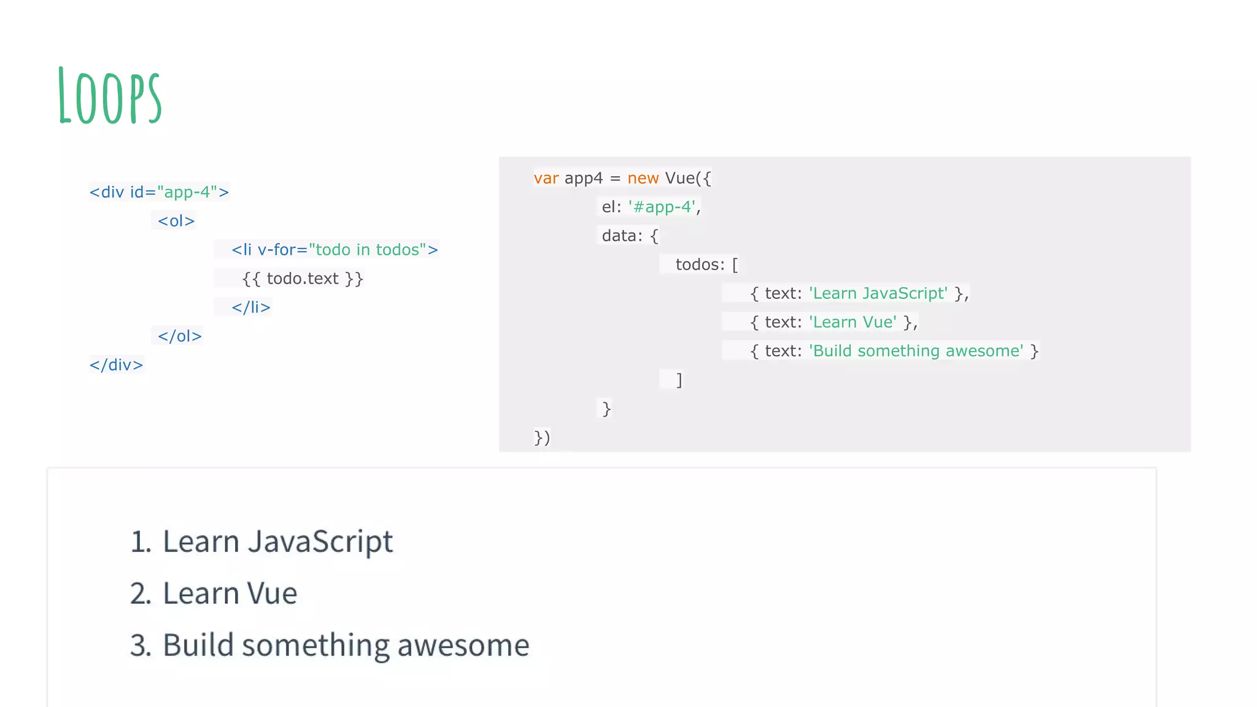
Task: Click the 'todos: [' code line
Action: [706, 265]
